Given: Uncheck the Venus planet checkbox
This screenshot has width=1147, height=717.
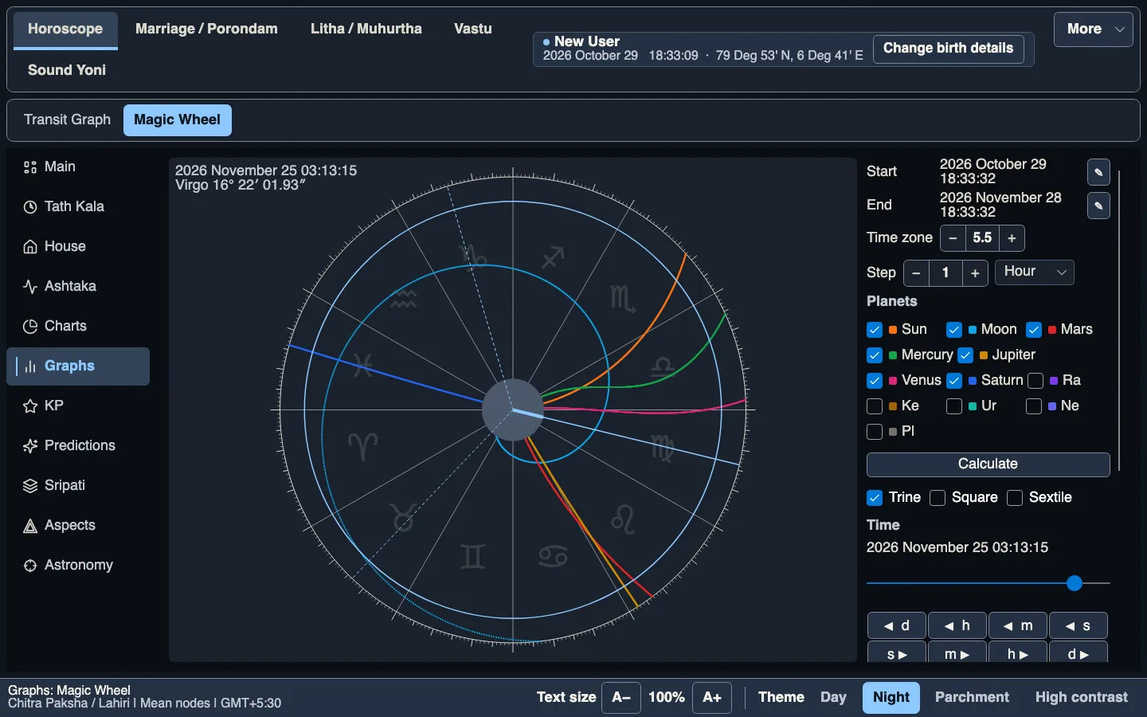Looking at the screenshot, I should pos(875,381).
